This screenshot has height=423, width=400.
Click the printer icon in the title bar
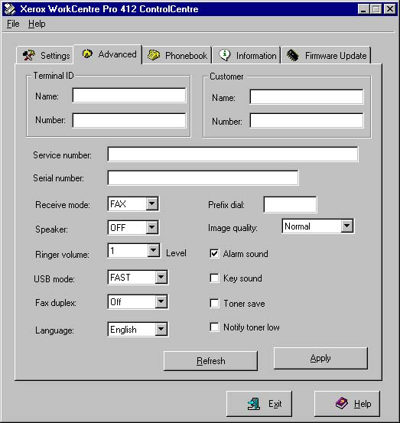point(10,9)
